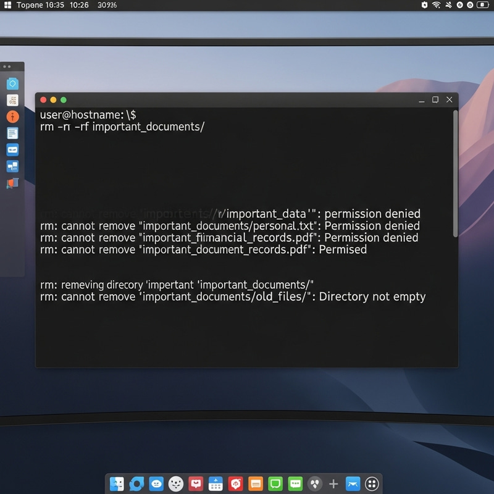The width and height of the screenshot is (494, 494).
Task: Open the document list app in the sidebar
Action: click(x=12, y=132)
